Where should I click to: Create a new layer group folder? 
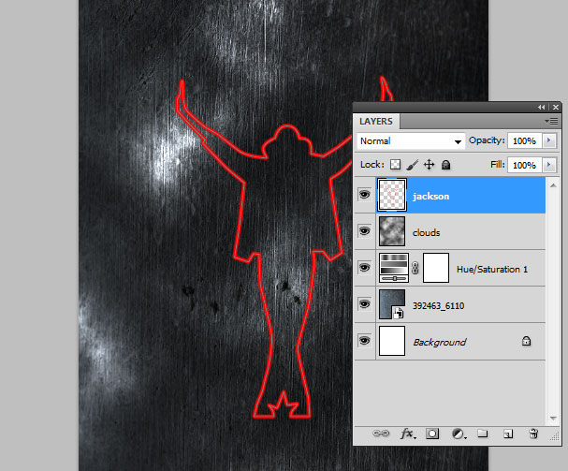483,434
